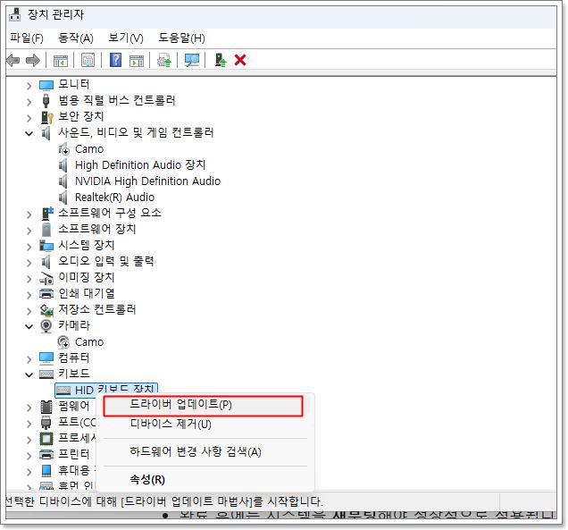Select the 컴퓨터 computer icon
This screenshot has width=568, height=530.
(x=46, y=358)
